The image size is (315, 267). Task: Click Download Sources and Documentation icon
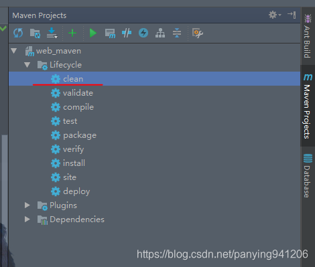[x=52, y=33]
